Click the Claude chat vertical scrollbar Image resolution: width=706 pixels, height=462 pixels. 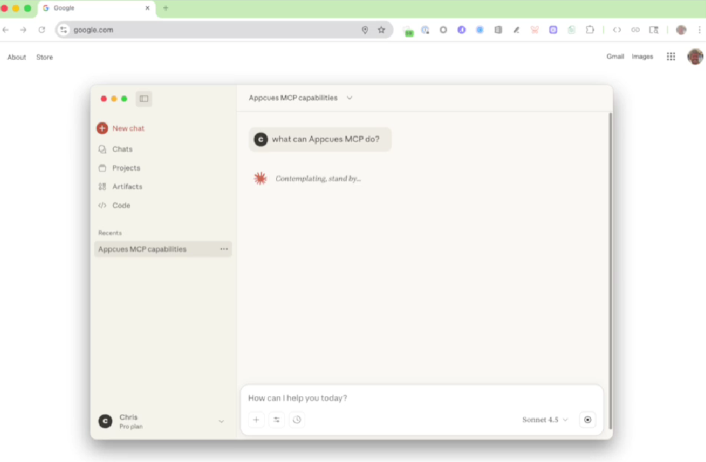point(610,271)
